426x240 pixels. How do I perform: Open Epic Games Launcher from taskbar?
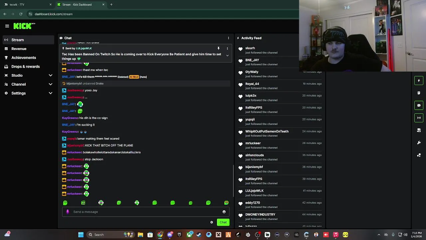(x=179, y=235)
